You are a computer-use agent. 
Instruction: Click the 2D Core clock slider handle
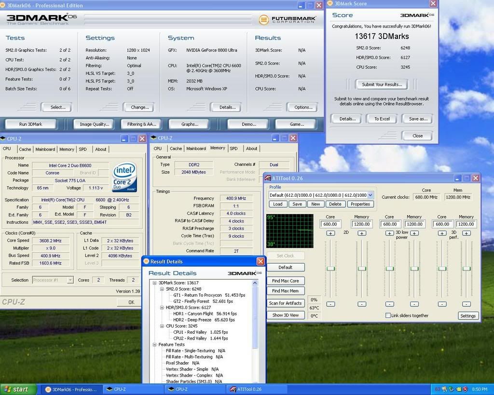click(x=330, y=269)
